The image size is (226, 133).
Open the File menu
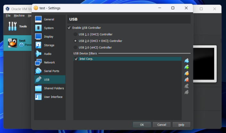click(8, 15)
